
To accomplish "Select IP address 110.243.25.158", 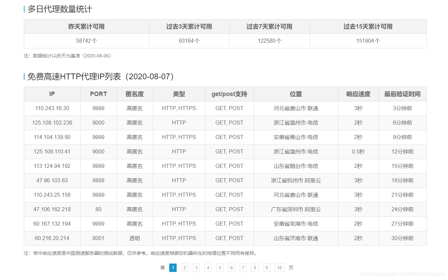I will coord(52,195).
